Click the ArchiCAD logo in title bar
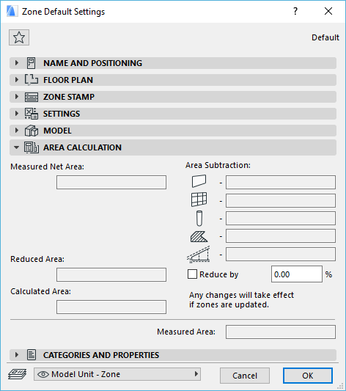 click(12, 11)
